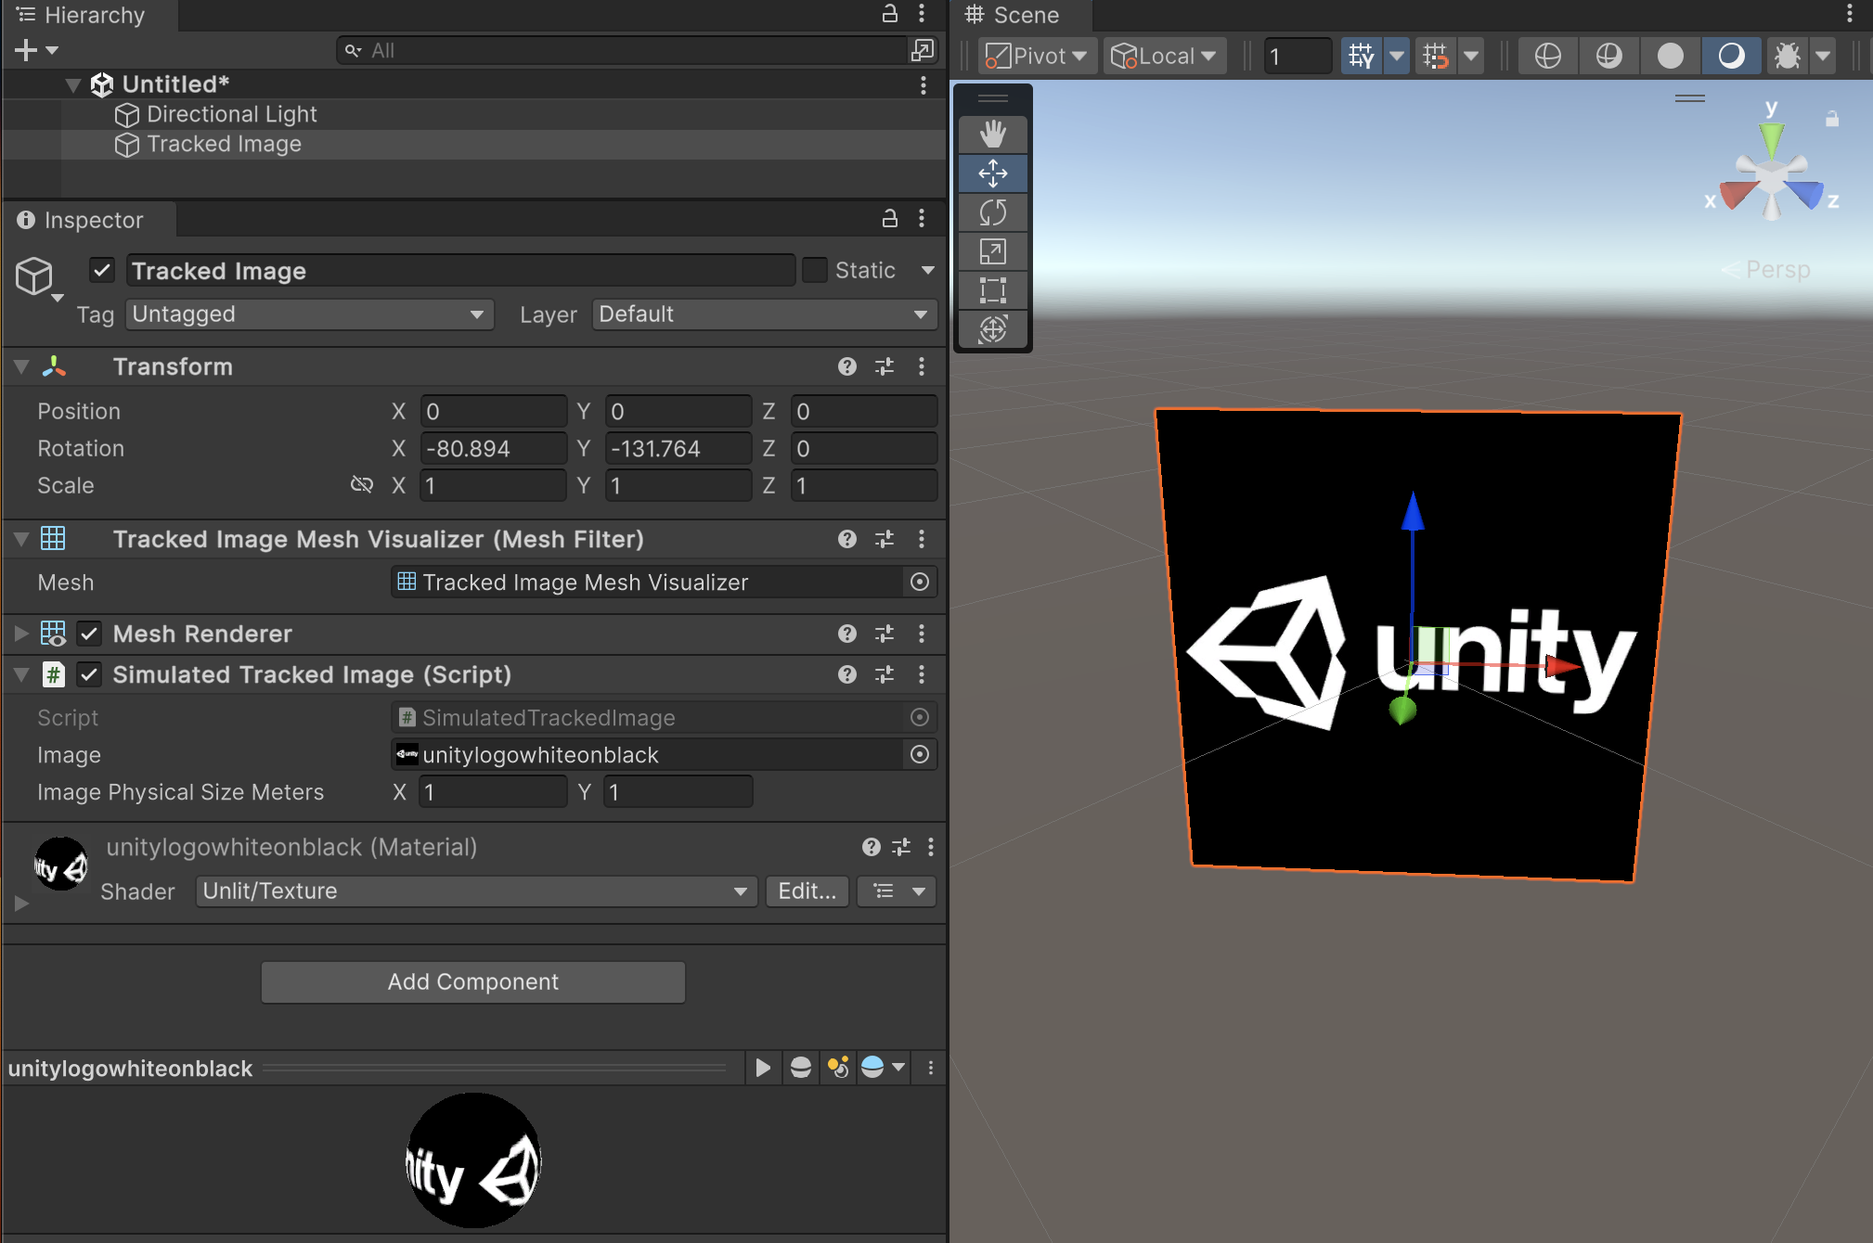Uncheck Tracked Image active checkbox
The height and width of the screenshot is (1243, 1873).
point(102,270)
